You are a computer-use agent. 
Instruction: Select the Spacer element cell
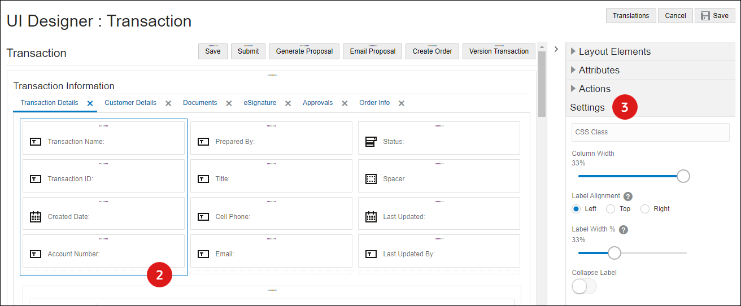[439, 176]
